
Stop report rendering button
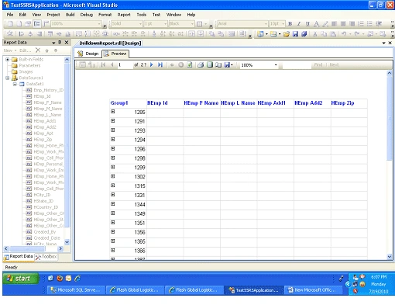pos(181,64)
